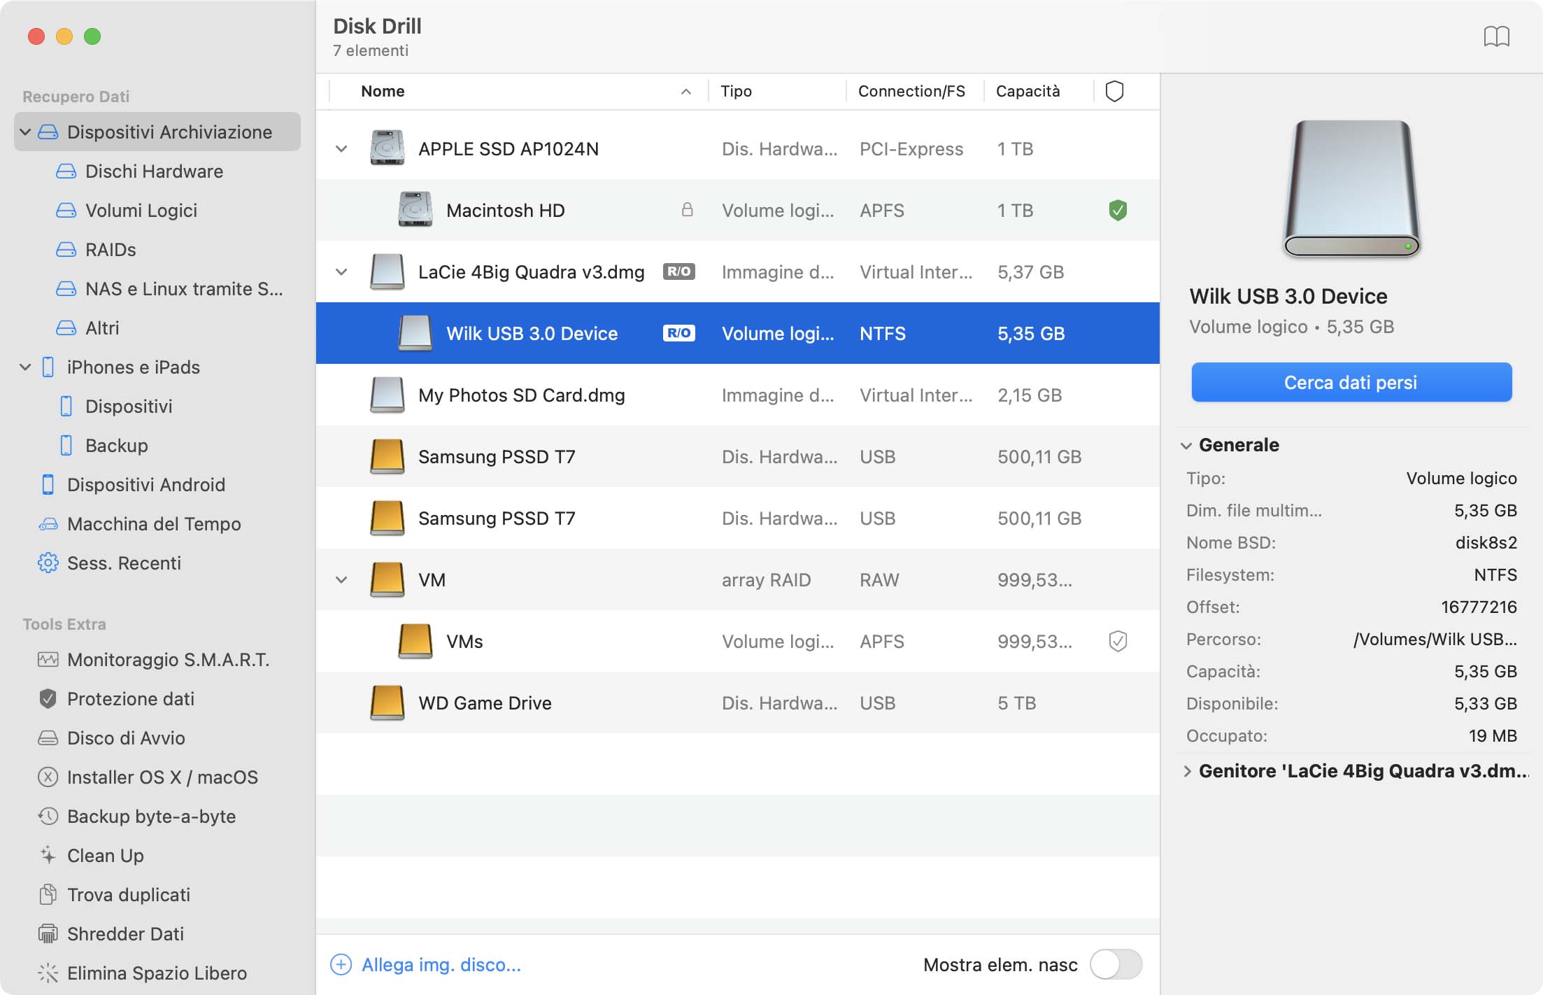The height and width of the screenshot is (995, 1543).
Task: Click Disco di Avvio icon
Action: (48, 738)
